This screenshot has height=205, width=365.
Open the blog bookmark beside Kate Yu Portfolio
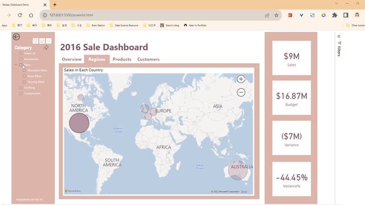point(170,25)
